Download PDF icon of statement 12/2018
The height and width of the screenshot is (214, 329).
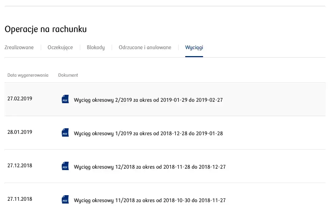(x=65, y=166)
